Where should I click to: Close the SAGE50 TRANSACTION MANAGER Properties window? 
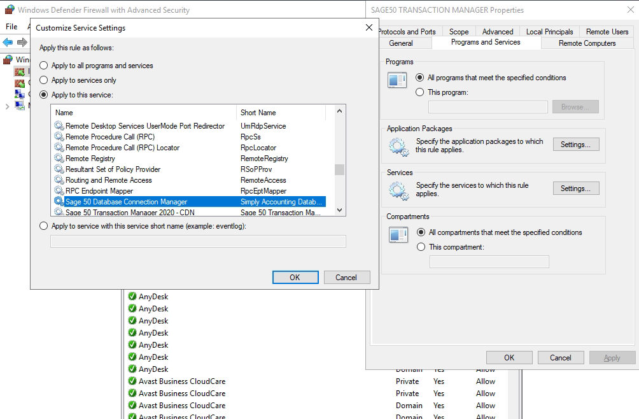pos(631,10)
